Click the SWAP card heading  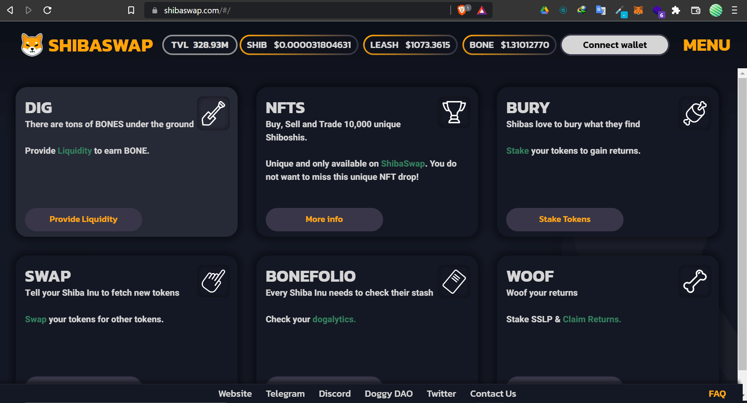(48, 276)
